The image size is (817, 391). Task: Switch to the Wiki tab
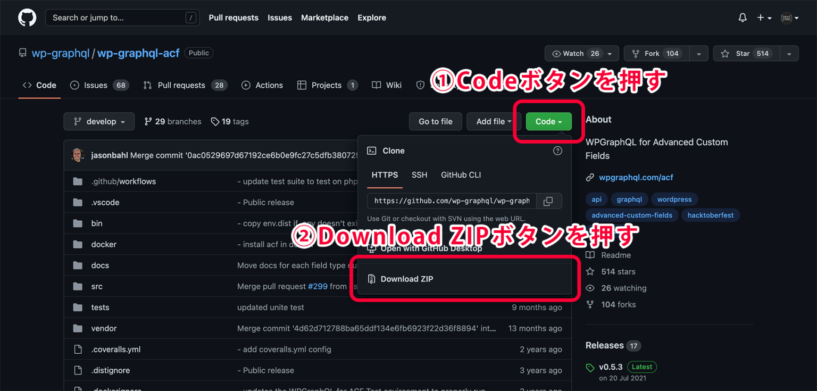coord(387,85)
